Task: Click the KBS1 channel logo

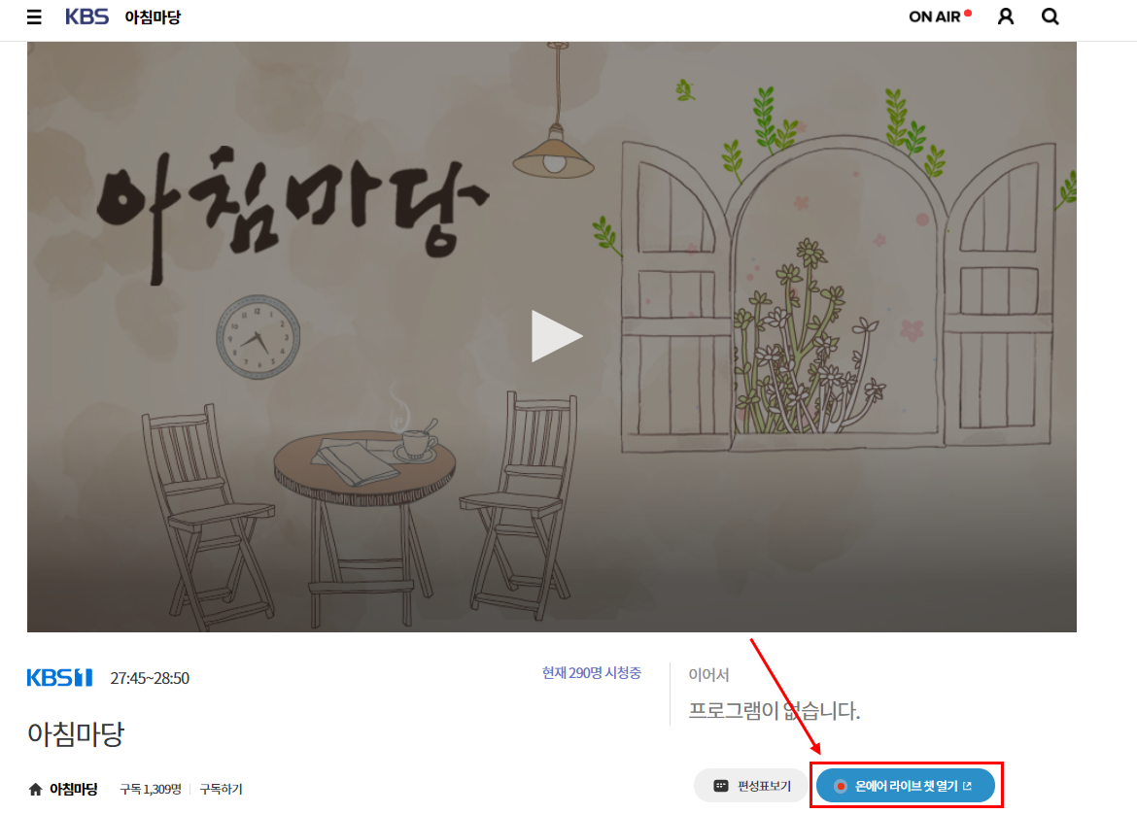Action: (59, 678)
